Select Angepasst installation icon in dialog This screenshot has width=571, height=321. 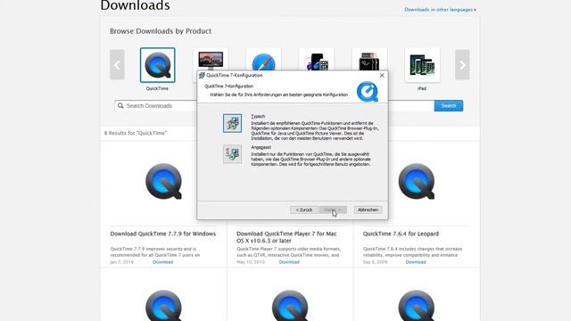pos(232,154)
